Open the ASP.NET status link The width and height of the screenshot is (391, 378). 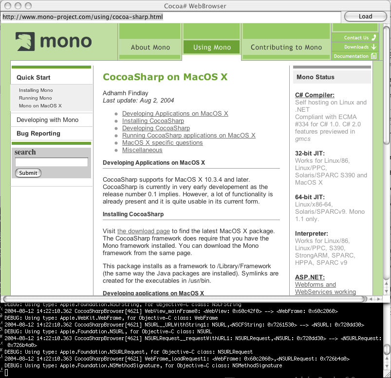pos(310,277)
